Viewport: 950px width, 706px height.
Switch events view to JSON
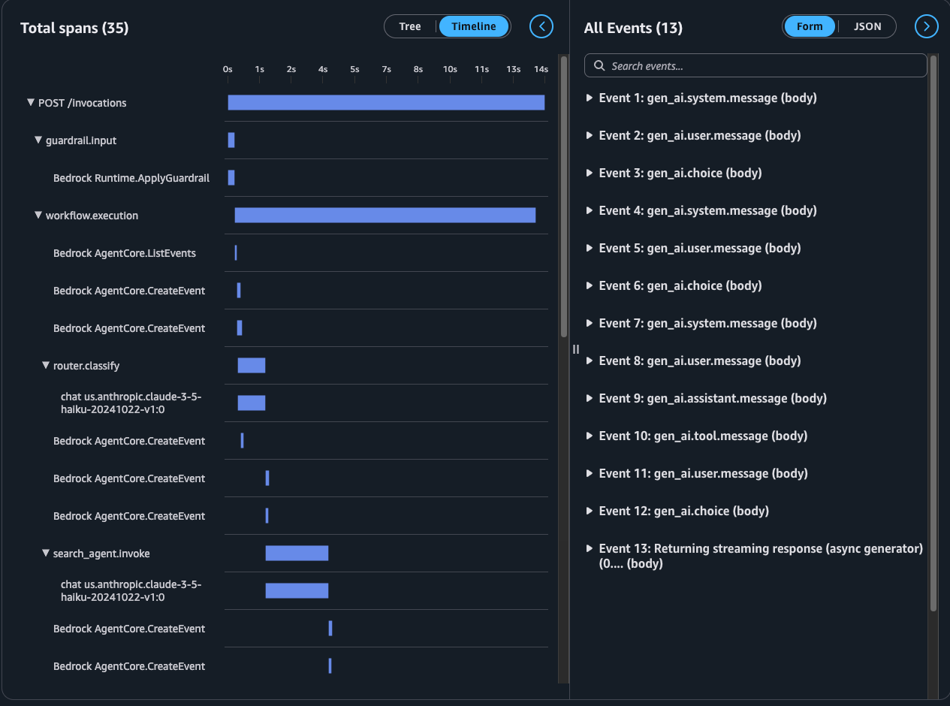(x=867, y=26)
